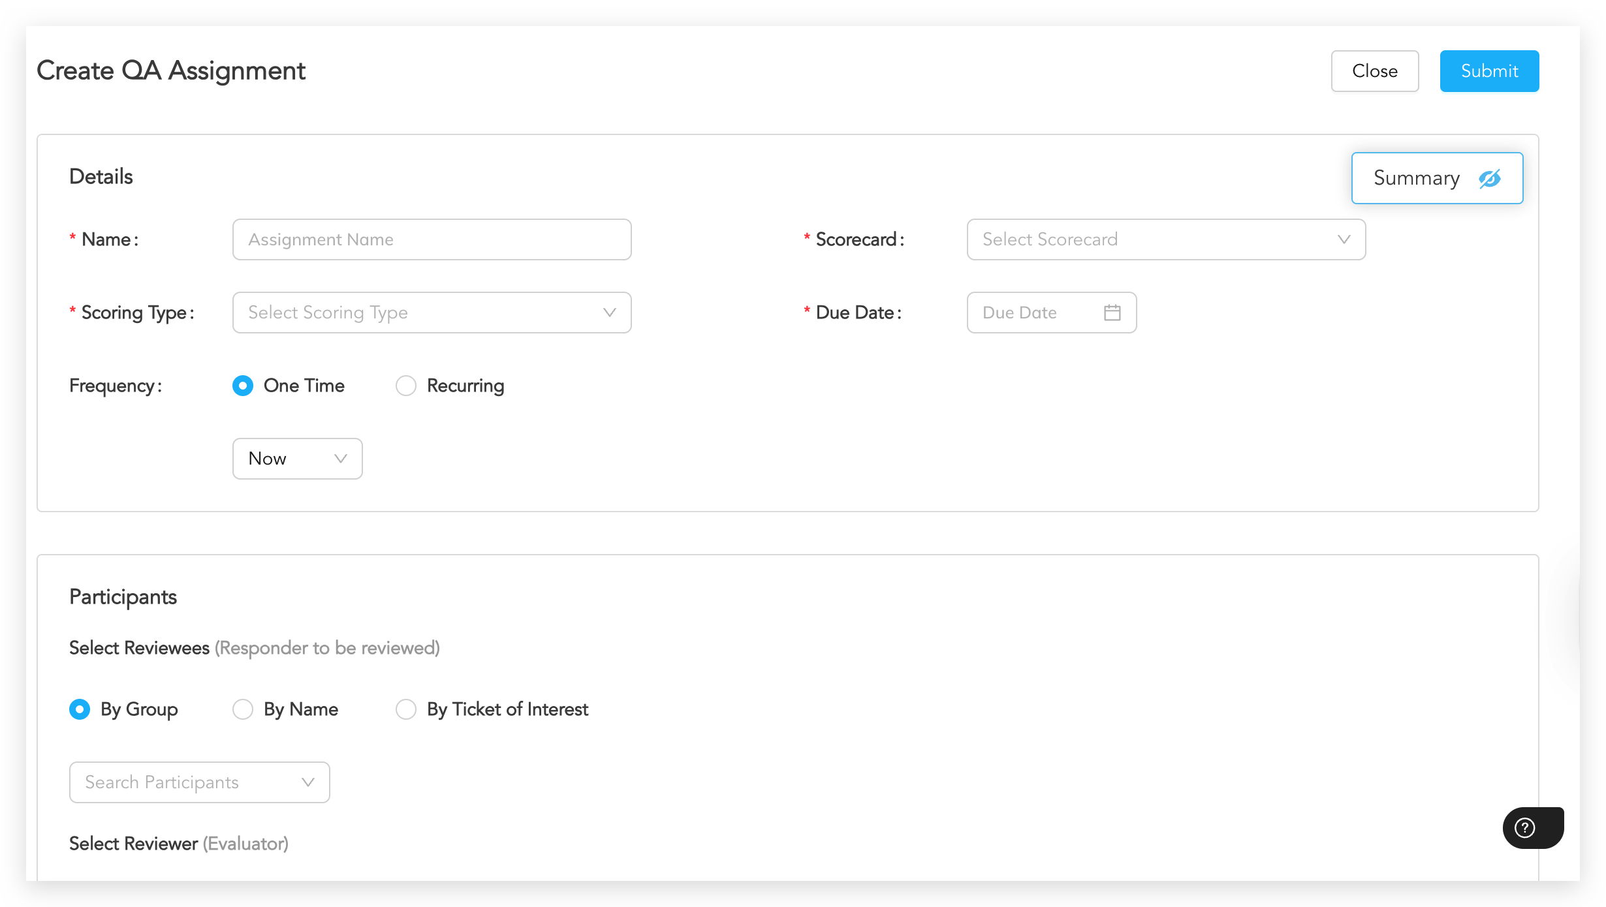This screenshot has height=907, width=1606.
Task: Click the Scoring Type chevron arrow
Action: tap(609, 313)
